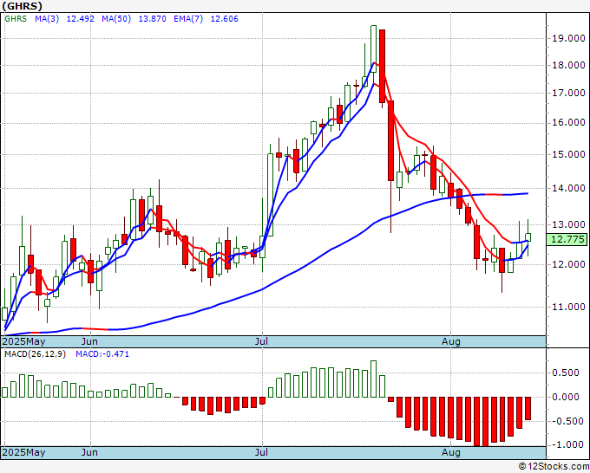Screen dimensions: 590x473
Task: Click the 0.500 MACD axis label
Action: pos(566,373)
